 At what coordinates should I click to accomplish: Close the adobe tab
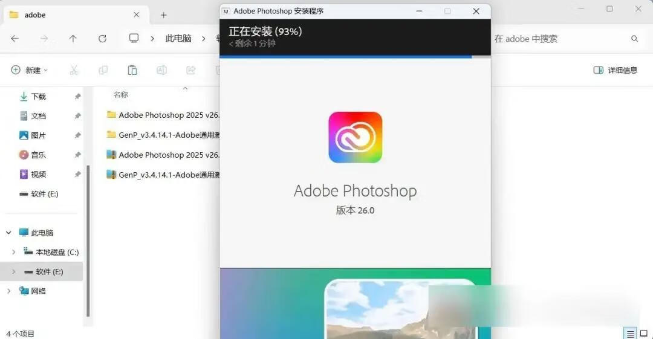pos(136,15)
